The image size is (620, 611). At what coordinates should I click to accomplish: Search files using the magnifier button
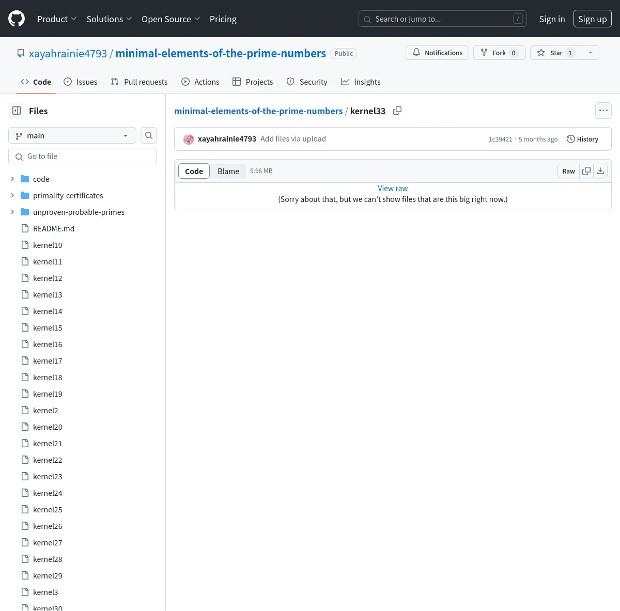coord(149,135)
